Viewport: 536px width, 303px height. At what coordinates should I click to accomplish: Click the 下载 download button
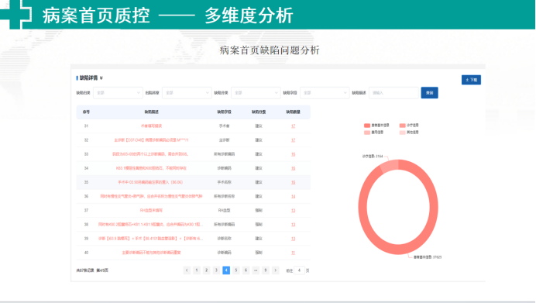coord(471,80)
